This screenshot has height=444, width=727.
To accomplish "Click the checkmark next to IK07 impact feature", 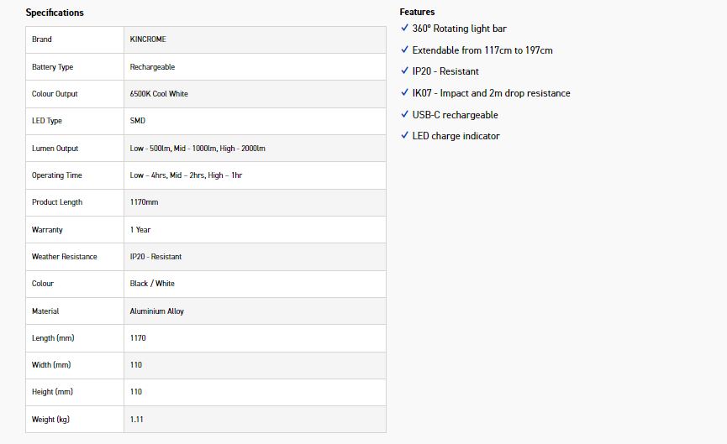I will 405,93.
